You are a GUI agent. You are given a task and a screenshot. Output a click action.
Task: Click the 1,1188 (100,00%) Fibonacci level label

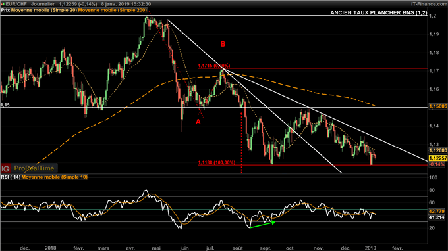[x=217, y=162]
